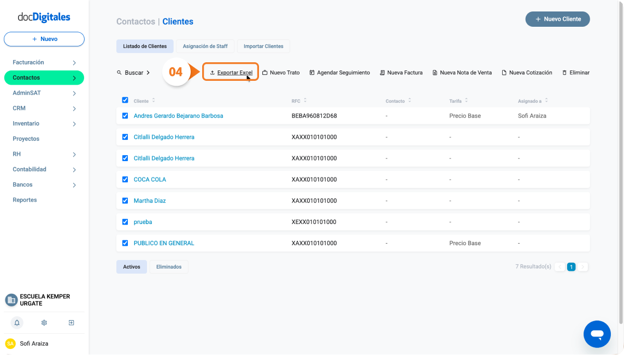Expand the Contabilidad menu chevron
Viewport: 624px width, 355px height.
[x=74, y=170]
